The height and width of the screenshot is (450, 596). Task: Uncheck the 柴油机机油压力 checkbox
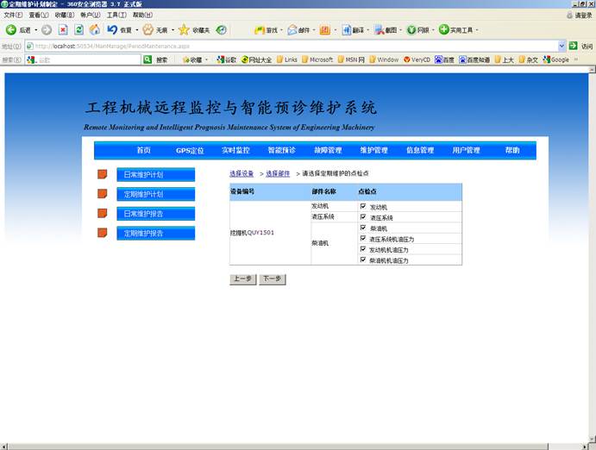363,259
